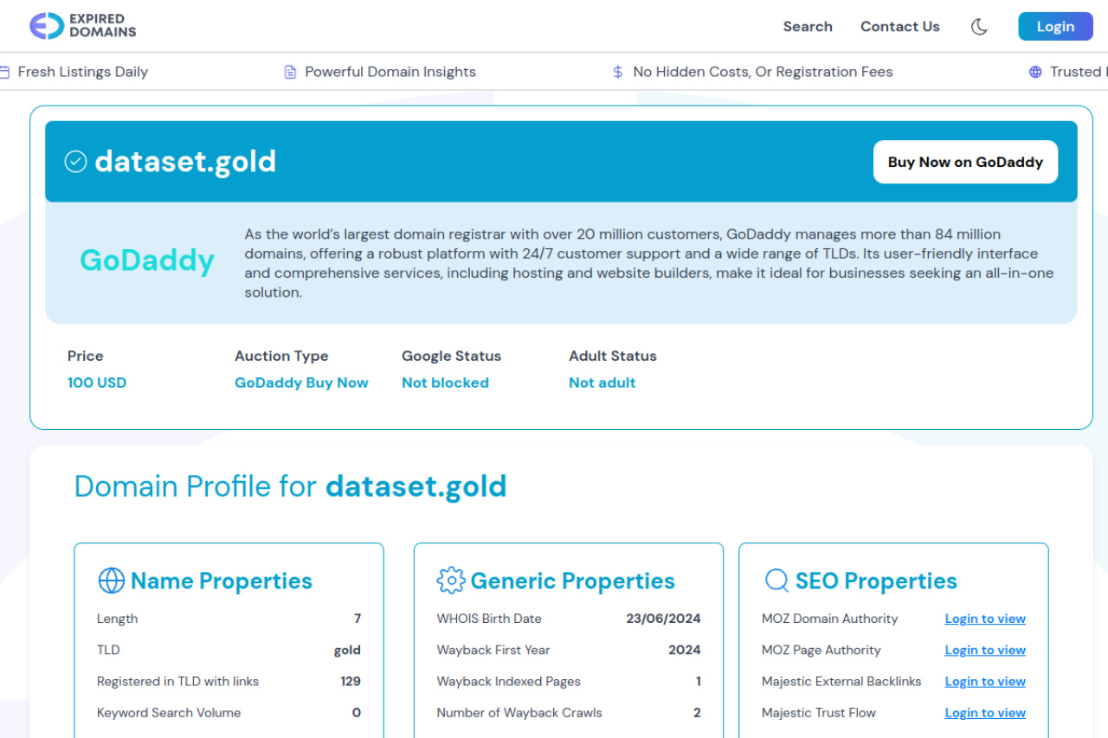Toggle dark mode moon icon
This screenshot has width=1108, height=738.
[979, 27]
